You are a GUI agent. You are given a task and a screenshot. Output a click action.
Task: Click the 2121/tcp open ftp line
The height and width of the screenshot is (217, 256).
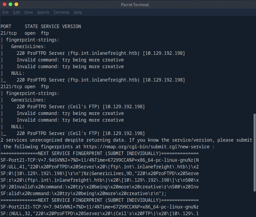coord(25,87)
